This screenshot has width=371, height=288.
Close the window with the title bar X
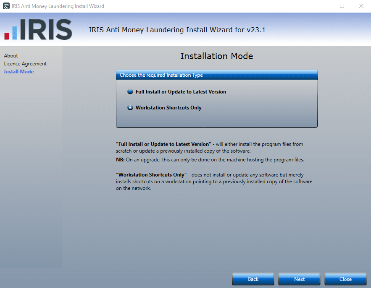[361, 6]
